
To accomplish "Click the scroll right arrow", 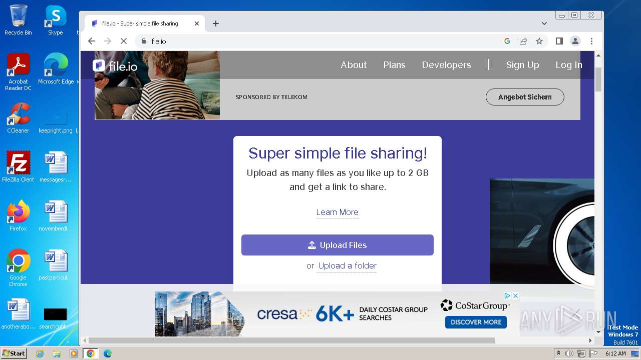I will coord(590,340).
